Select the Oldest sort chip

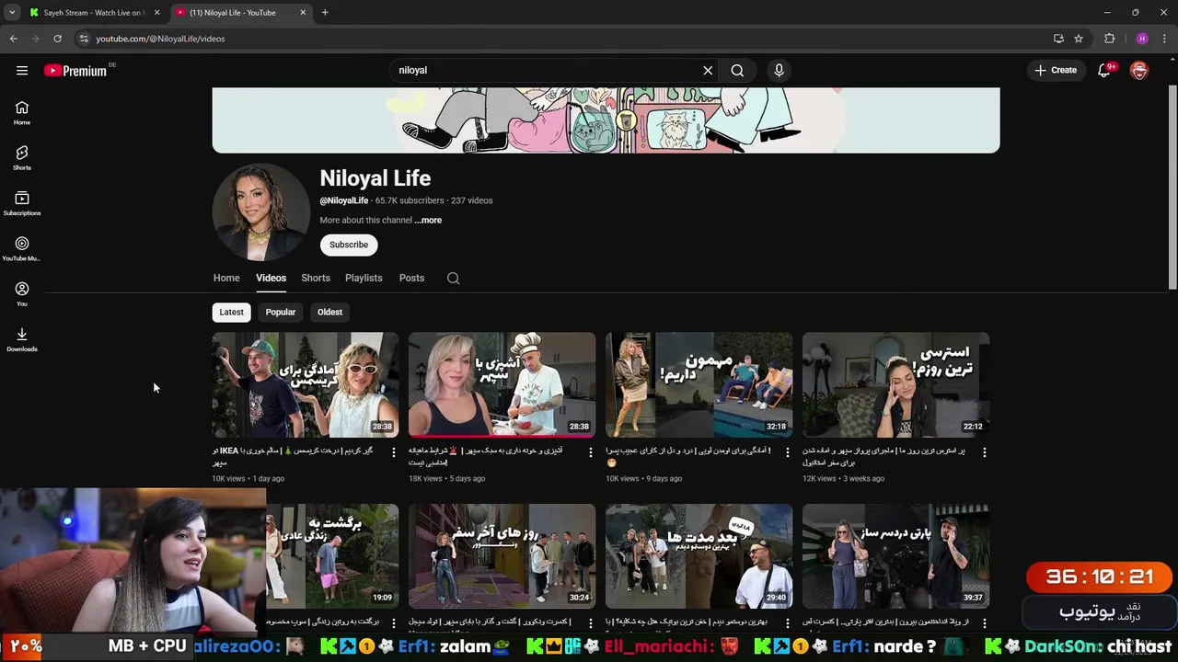pyautogui.click(x=329, y=312)
